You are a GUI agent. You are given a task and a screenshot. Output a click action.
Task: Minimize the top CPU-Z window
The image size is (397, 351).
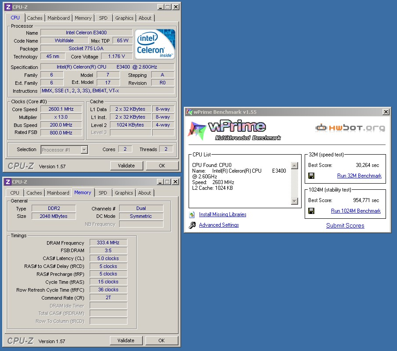(160, 7)
